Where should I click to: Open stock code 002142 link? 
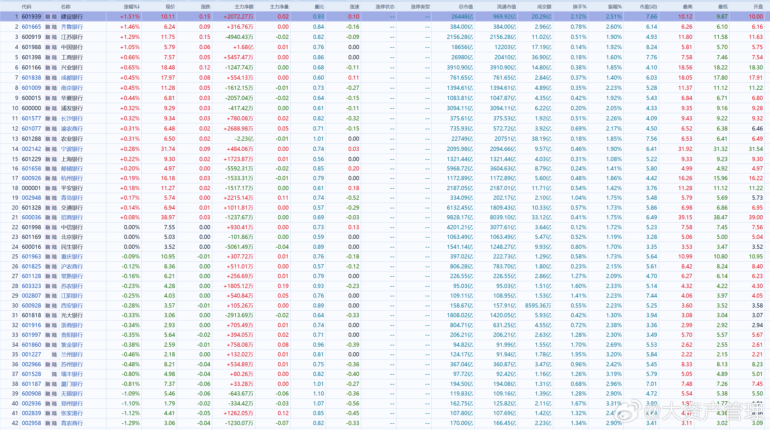coord(31,149)
